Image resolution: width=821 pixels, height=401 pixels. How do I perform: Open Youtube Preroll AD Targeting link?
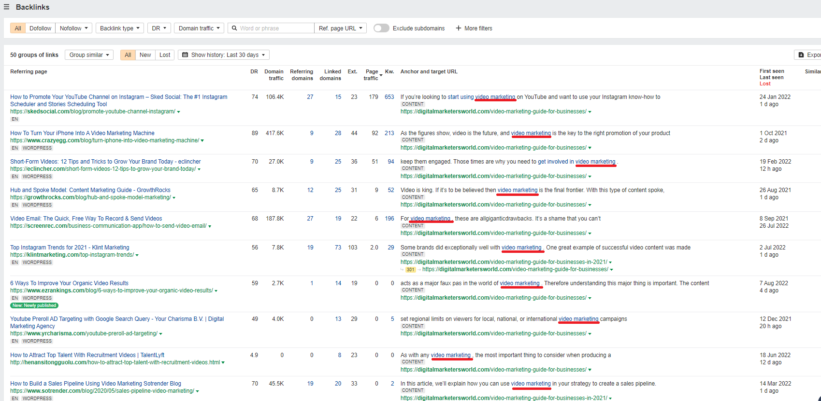click(117, 322)
